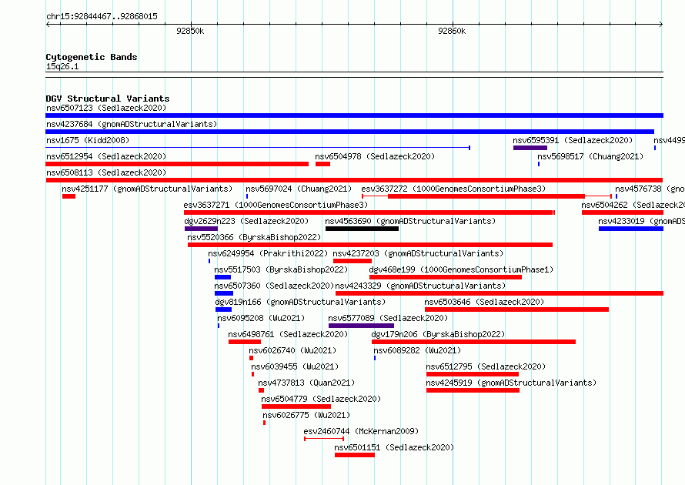The height and width of the screenshot is (485, 685).
Task: Open nsv4737813 (Quan2021) label
Action: pyautogui.click(x=306, y=383)
